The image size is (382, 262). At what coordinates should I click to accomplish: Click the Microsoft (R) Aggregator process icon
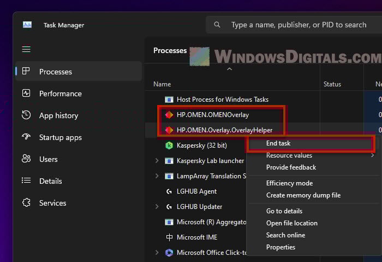click(169, 222)
